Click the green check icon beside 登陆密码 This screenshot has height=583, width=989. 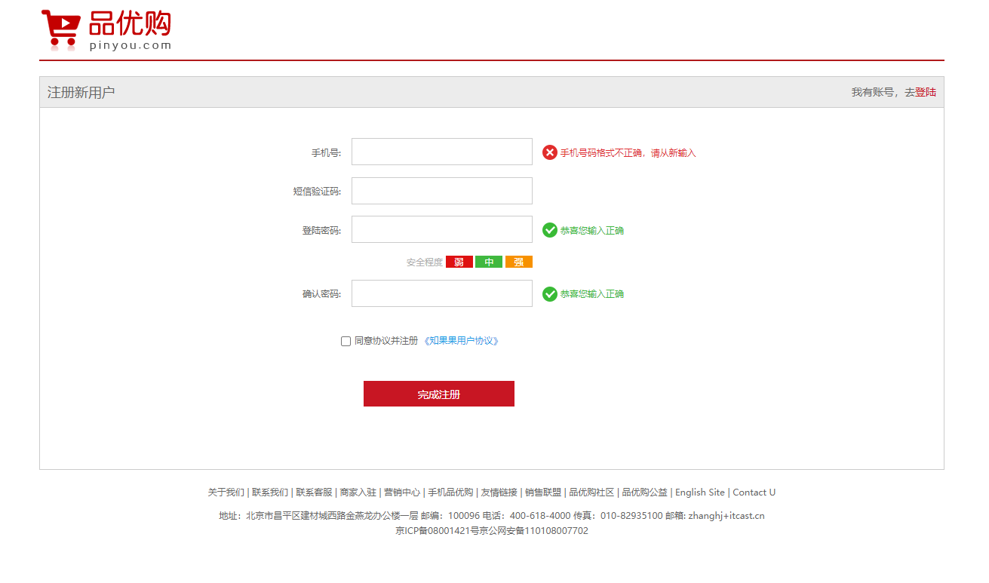[550, 230]
